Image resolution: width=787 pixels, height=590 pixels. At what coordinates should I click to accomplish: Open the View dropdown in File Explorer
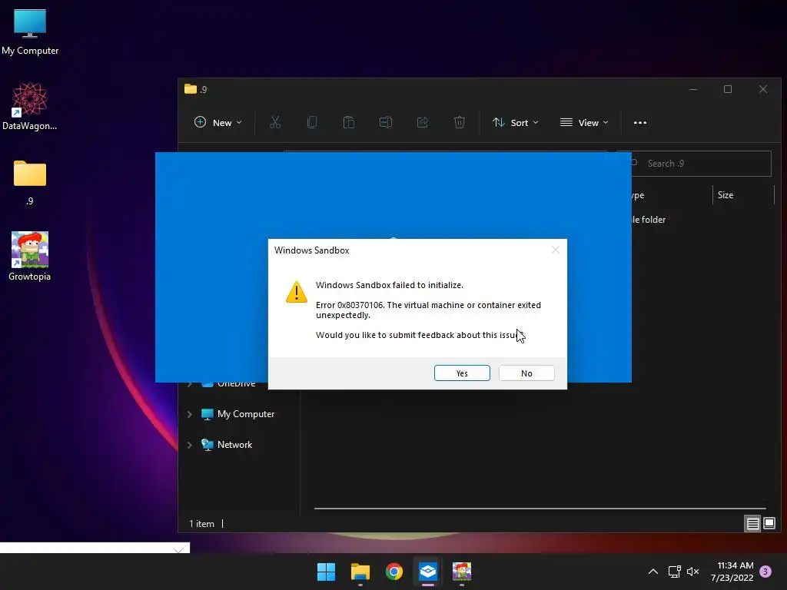(x=584, y=122)
